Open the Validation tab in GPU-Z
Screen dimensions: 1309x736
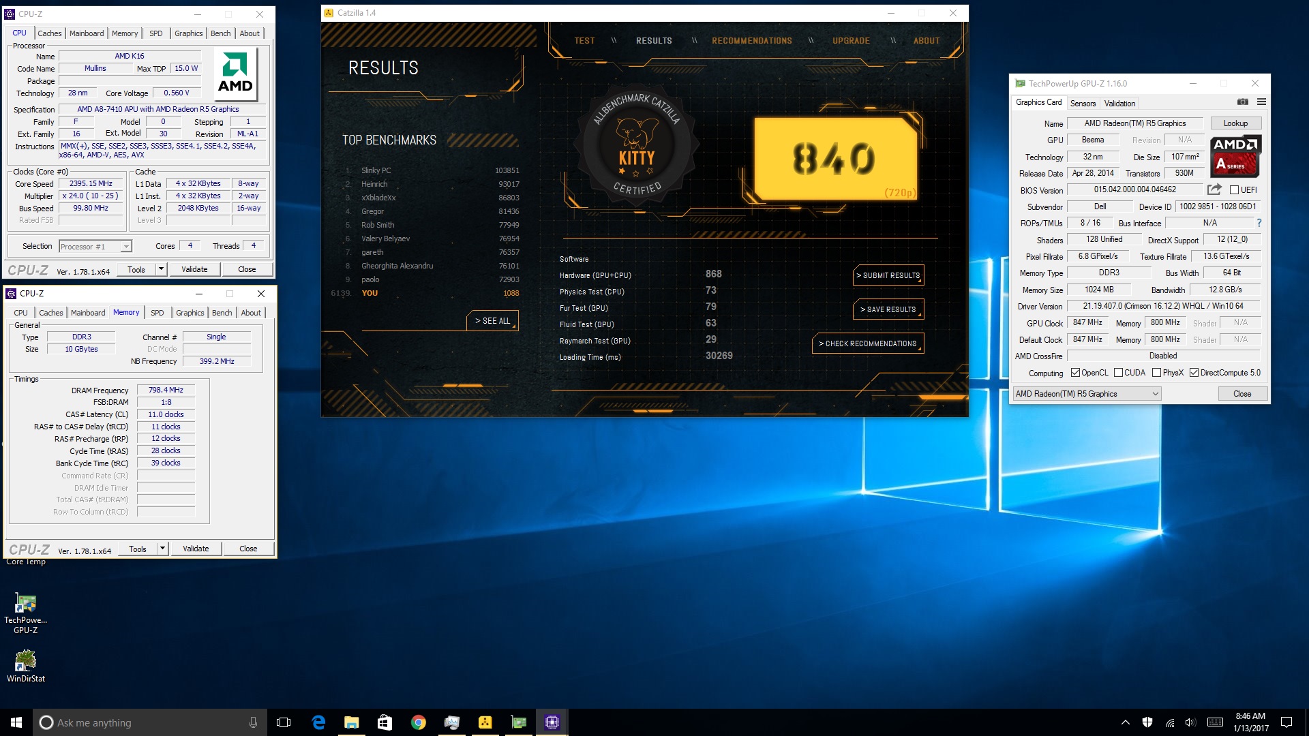1119,104
